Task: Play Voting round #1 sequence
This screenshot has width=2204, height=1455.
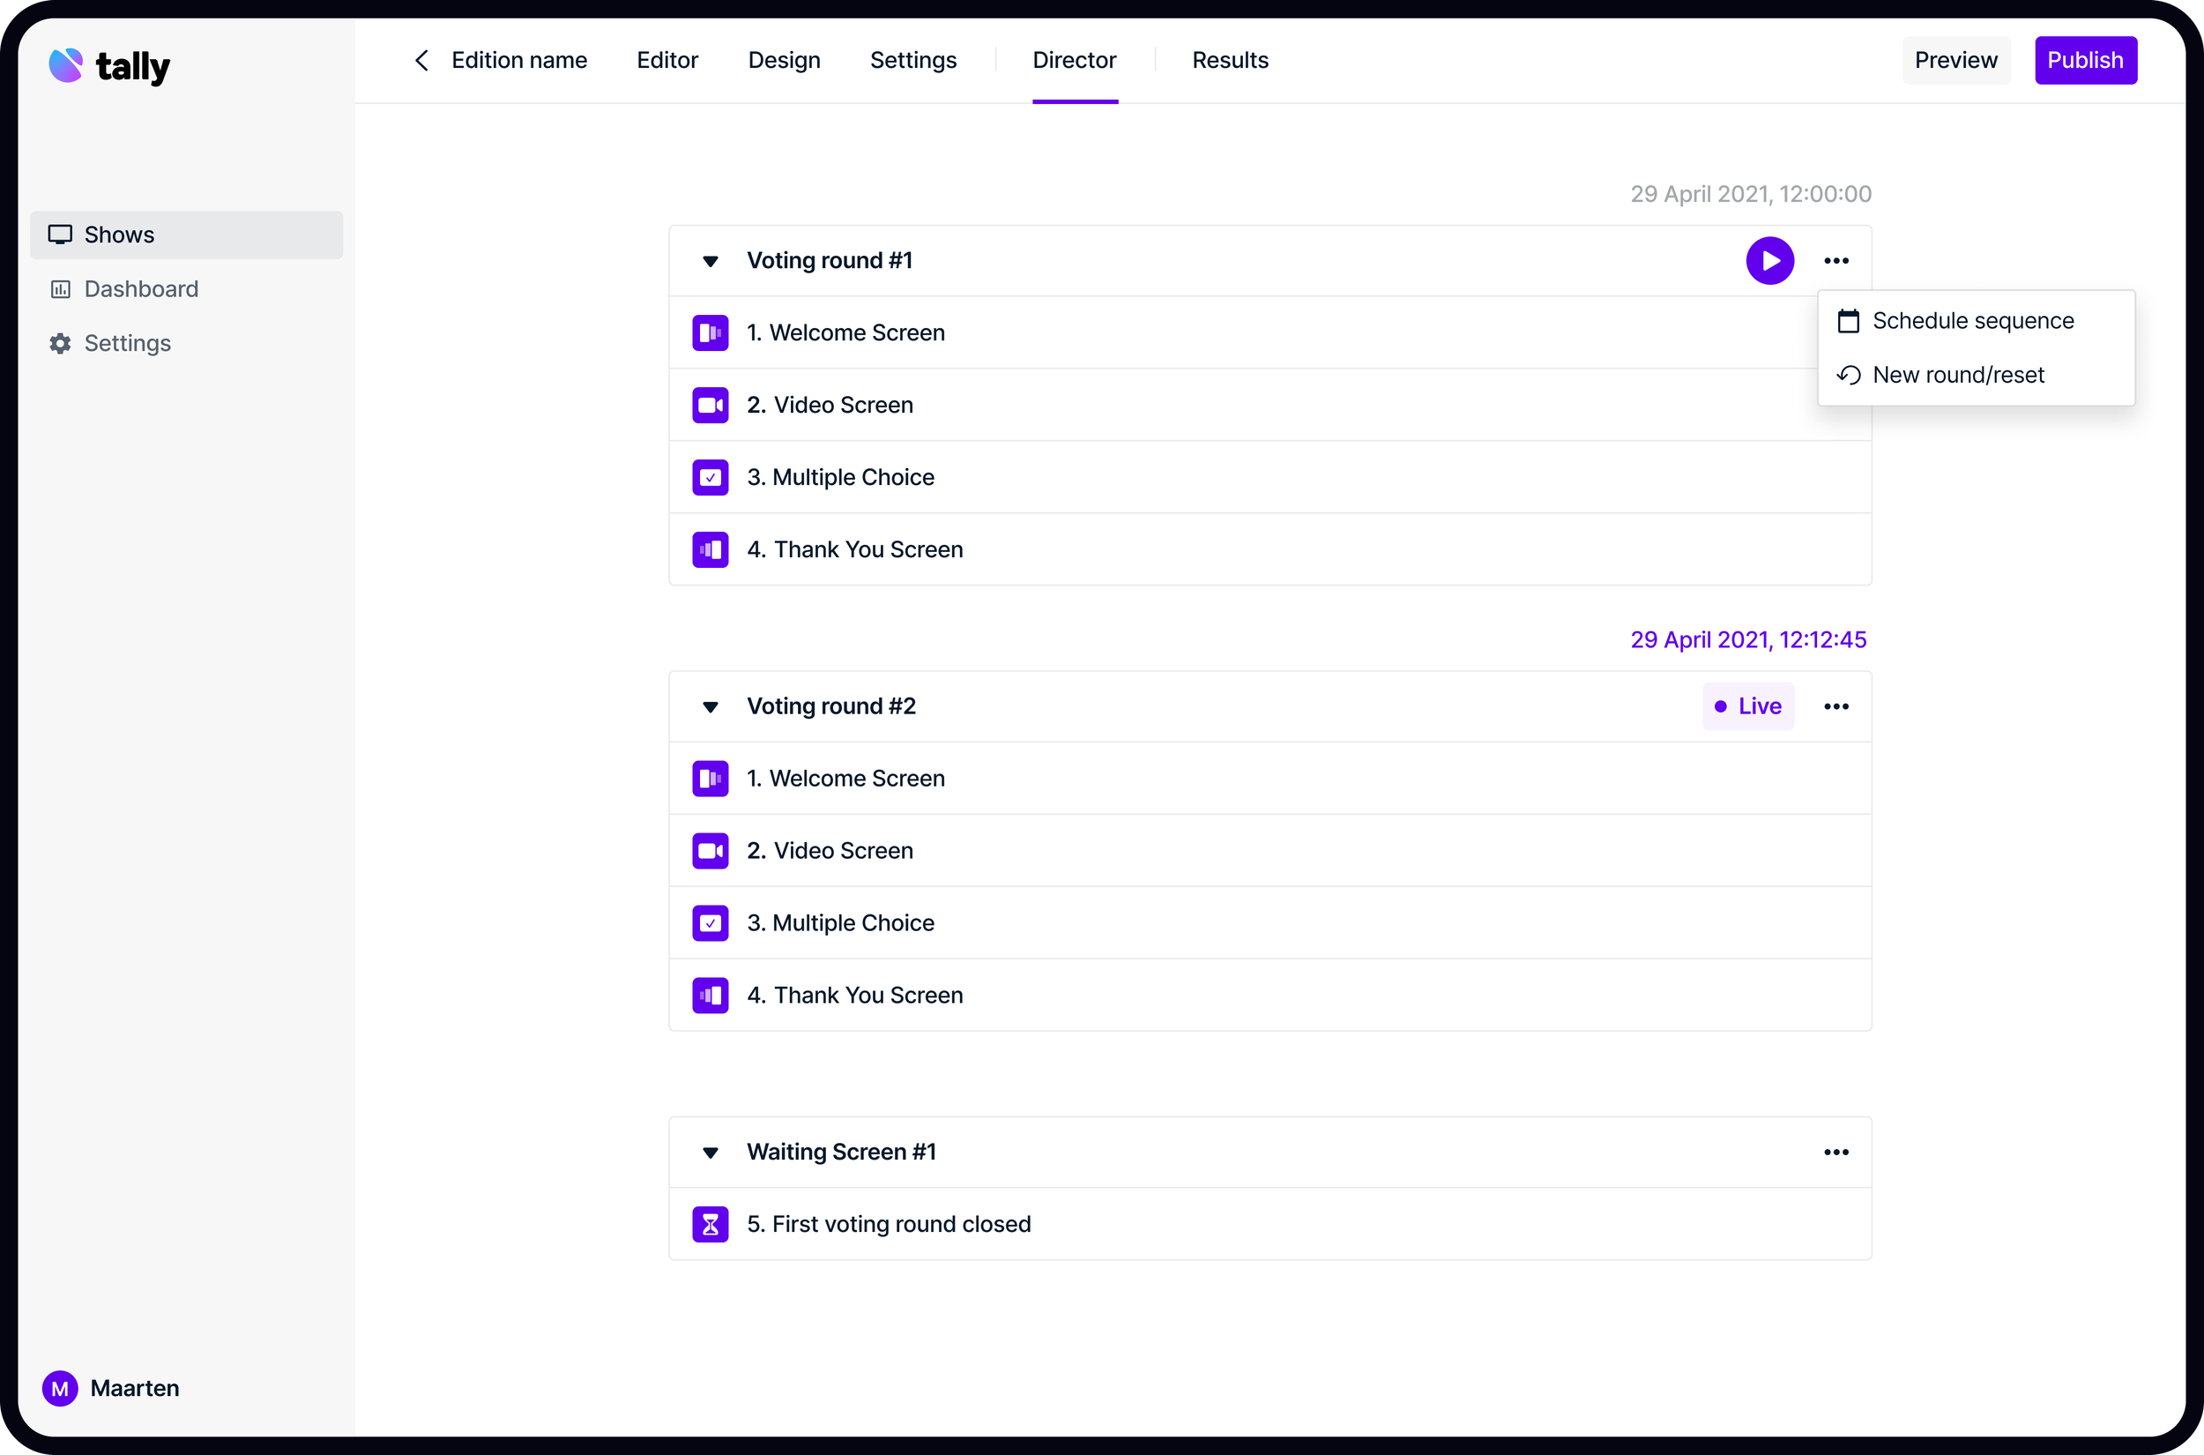Action: tap(1769, 261)
